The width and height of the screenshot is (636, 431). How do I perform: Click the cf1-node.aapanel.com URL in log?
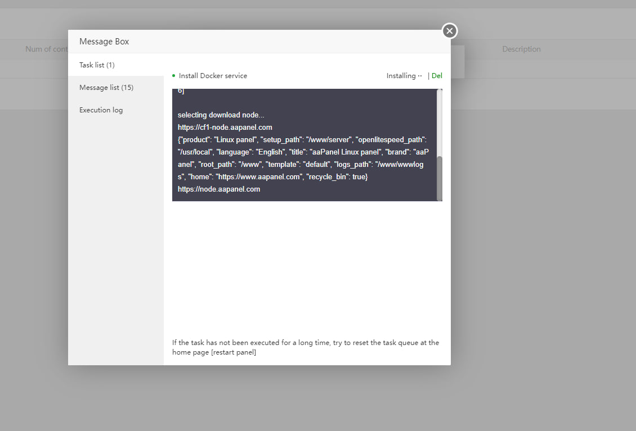pos(225,128)
